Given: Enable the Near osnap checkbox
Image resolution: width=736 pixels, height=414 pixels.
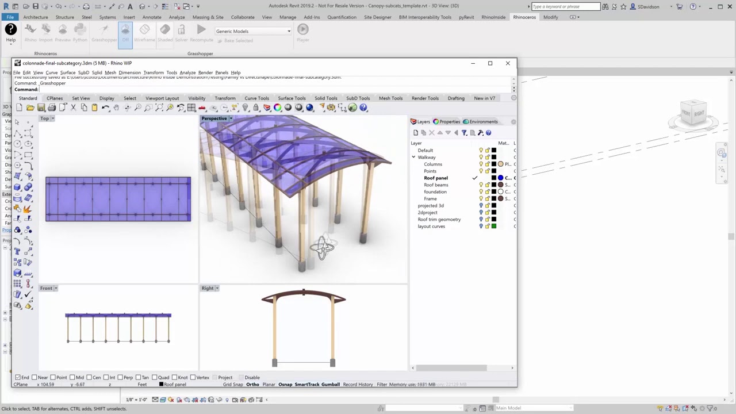Looking at the screenshot, I should 35,378.
